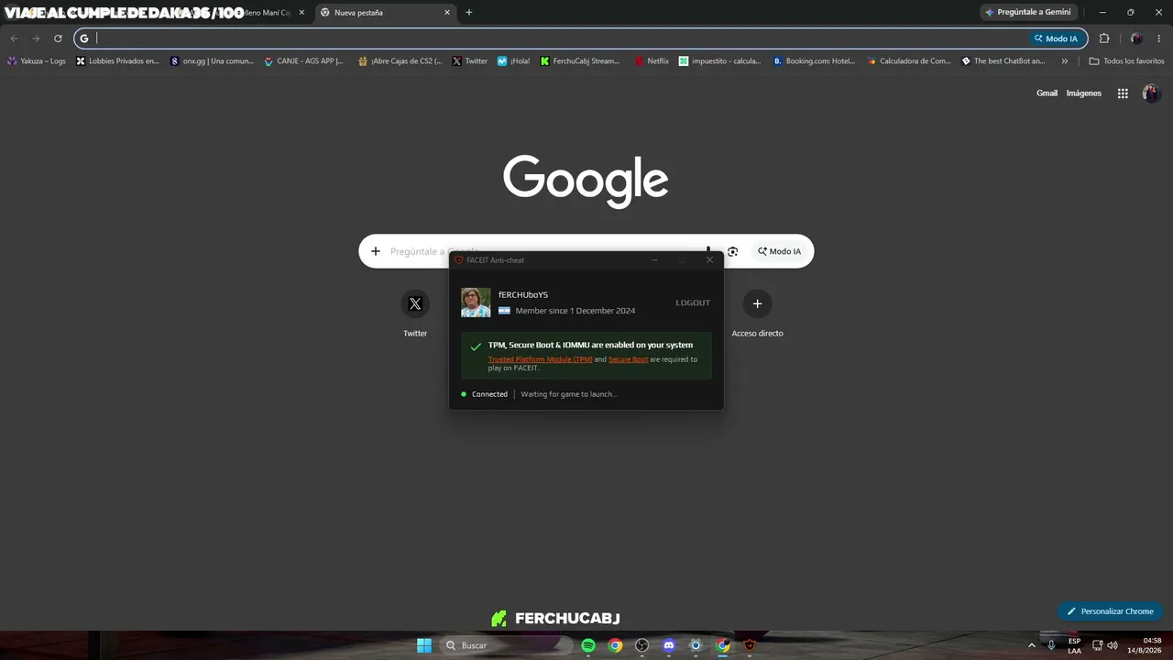
Task: Add a shortcut with the Acceso directo plus
Action: coord(757,303)
